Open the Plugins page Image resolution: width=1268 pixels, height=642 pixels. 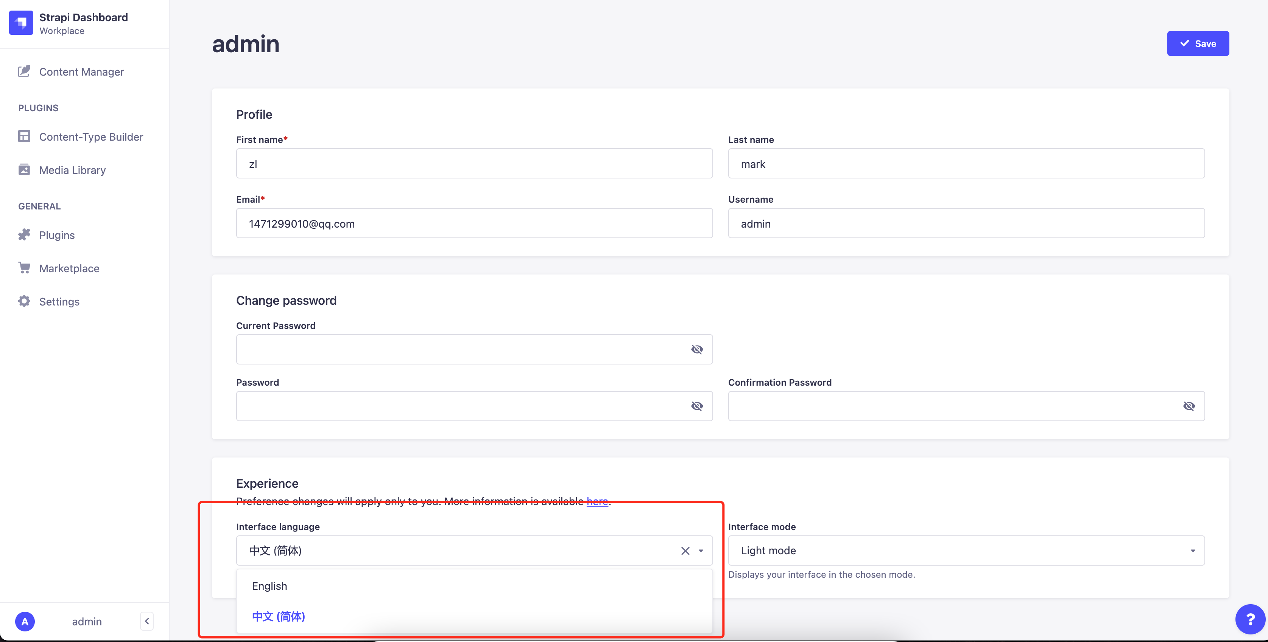tap(57, 235)
